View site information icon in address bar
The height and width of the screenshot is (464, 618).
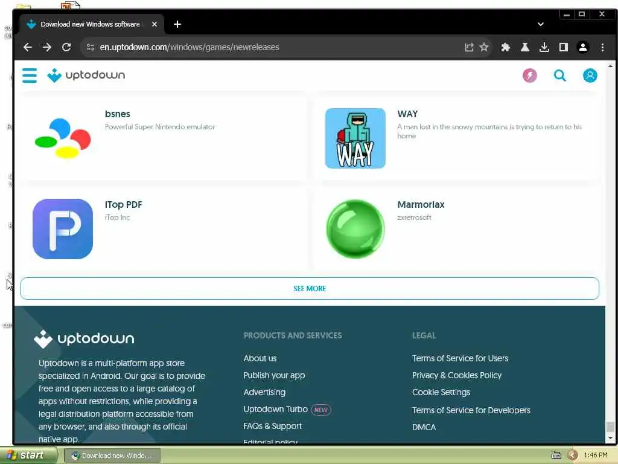coord(91,47)
